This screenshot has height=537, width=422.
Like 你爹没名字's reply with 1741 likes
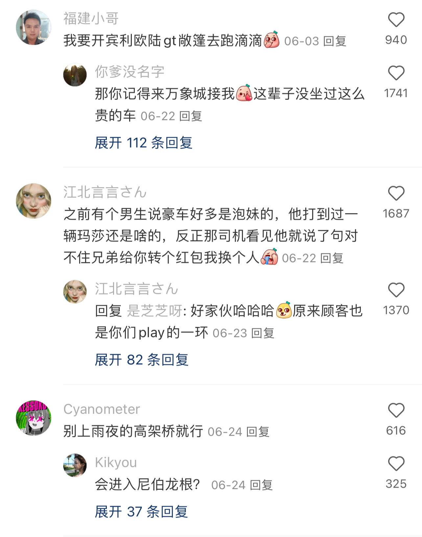point(396,73)
